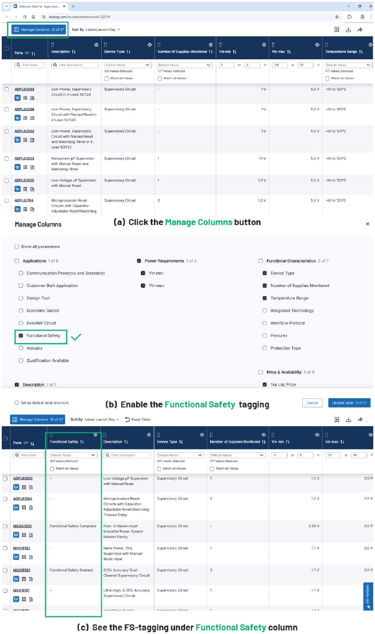Uncheck the Functional Safety checkbox
The image size is (375, 634).
click(21, 335)
